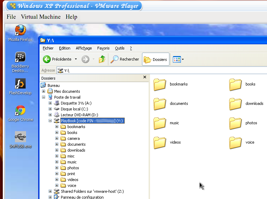Open Mozilla Firefox desktop shortcut
This screenshot has width=267, height=199.
point(20,33)
